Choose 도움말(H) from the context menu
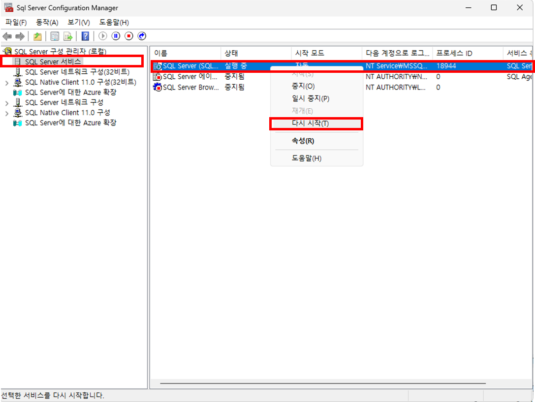 click(316, 158)
